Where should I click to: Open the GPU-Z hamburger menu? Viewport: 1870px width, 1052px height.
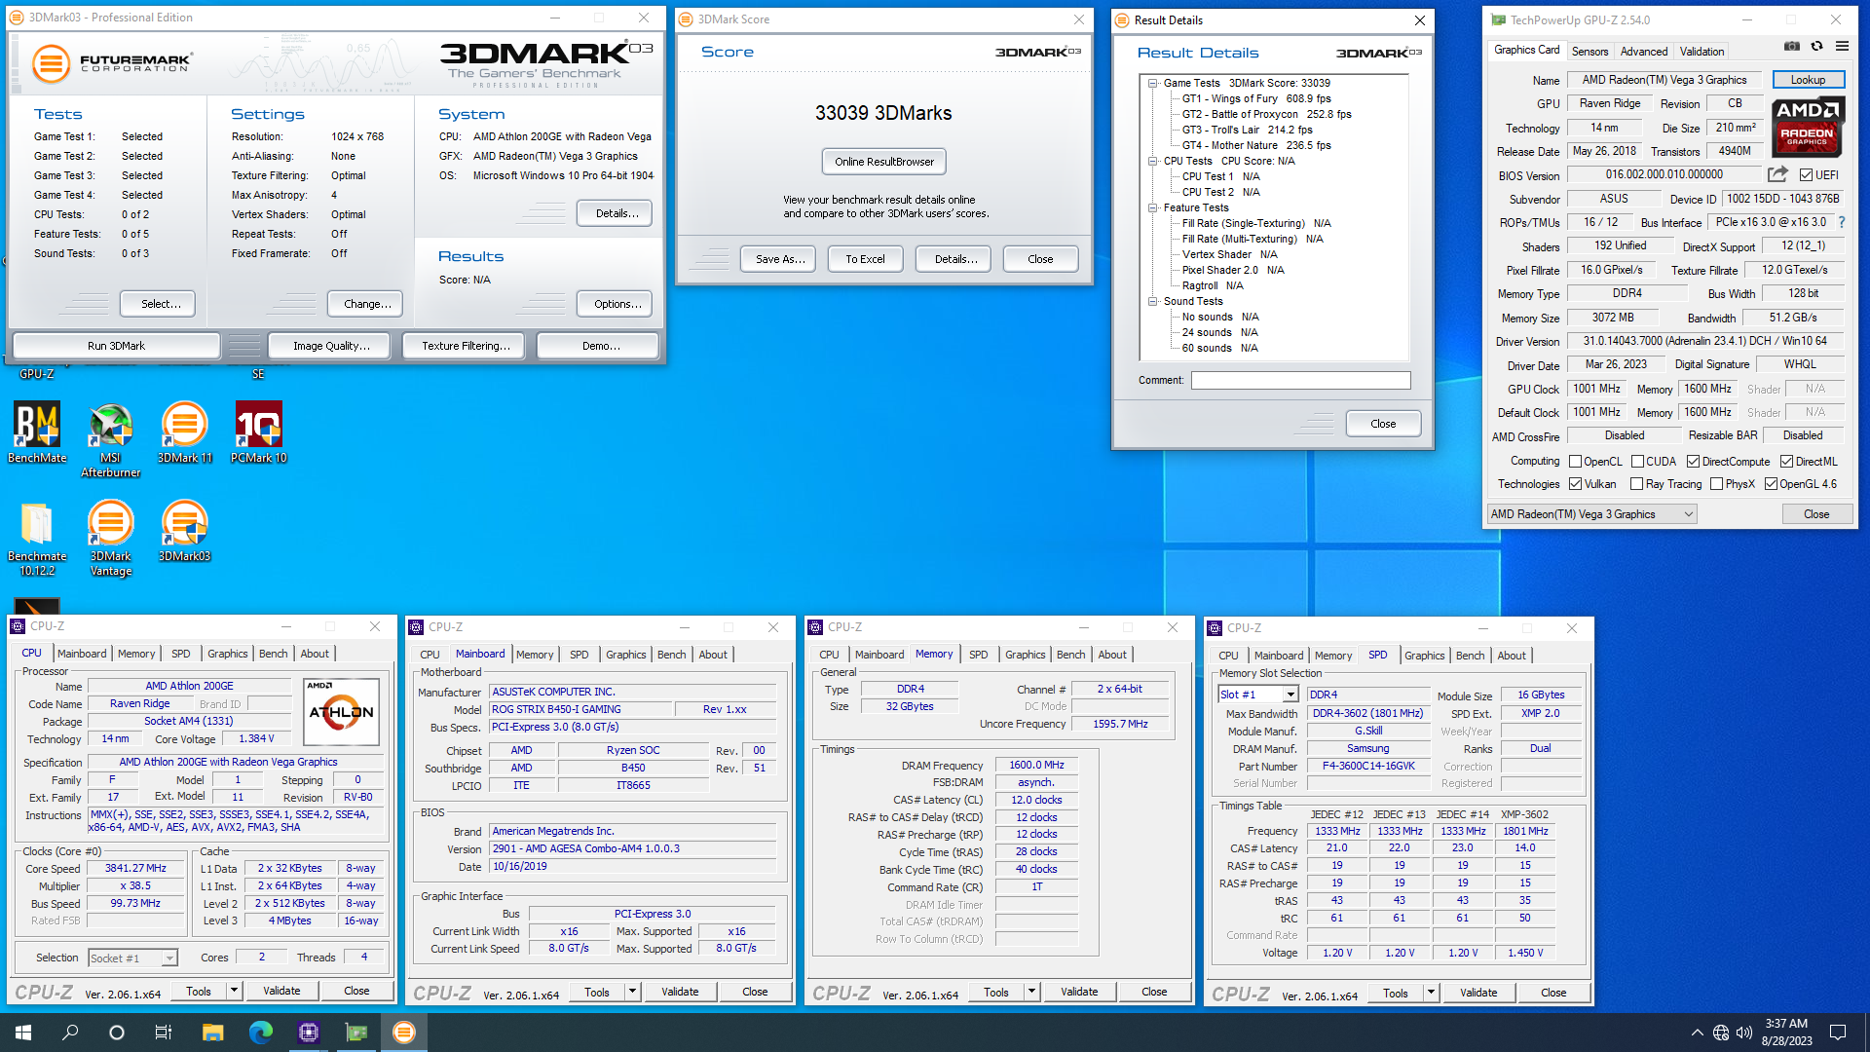point(1842,46)
